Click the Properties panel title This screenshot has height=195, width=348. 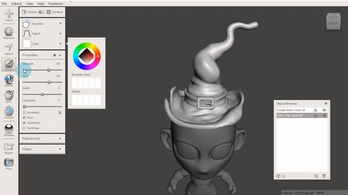(x=30, y=55)
